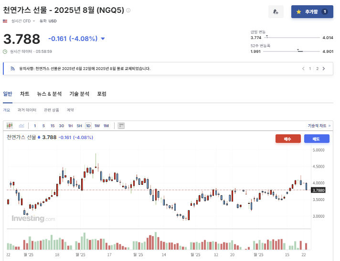Click the red 매수 buy button
Screen dimensions: 340x261
point(288,139)
